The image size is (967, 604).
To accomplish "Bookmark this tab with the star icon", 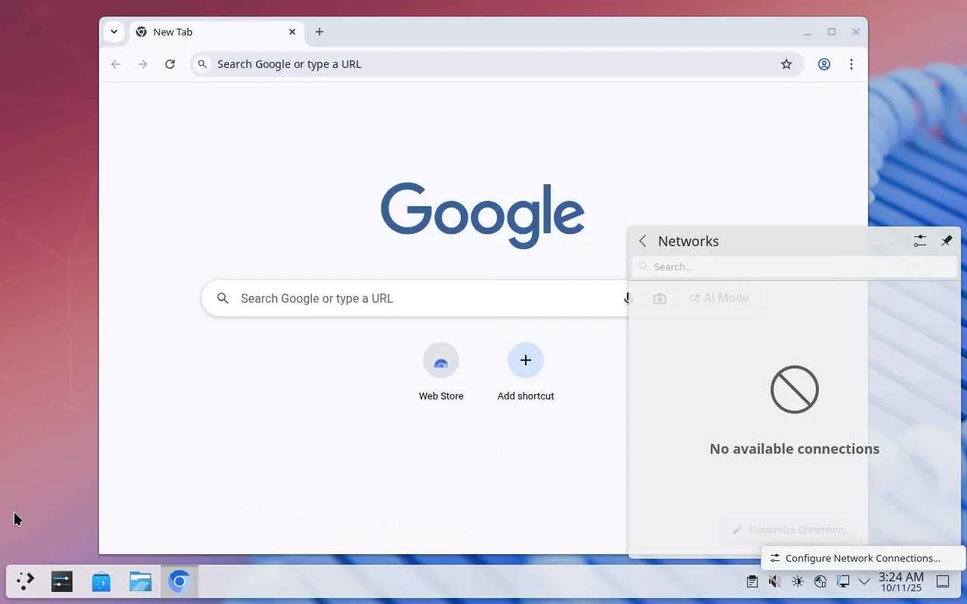I will click(786, 64).
